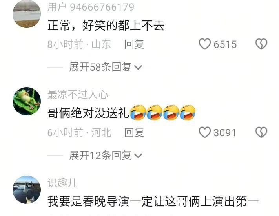Expand 展开58条回复 replies
The height and width of the screenshot is (216, 279).
106,67
